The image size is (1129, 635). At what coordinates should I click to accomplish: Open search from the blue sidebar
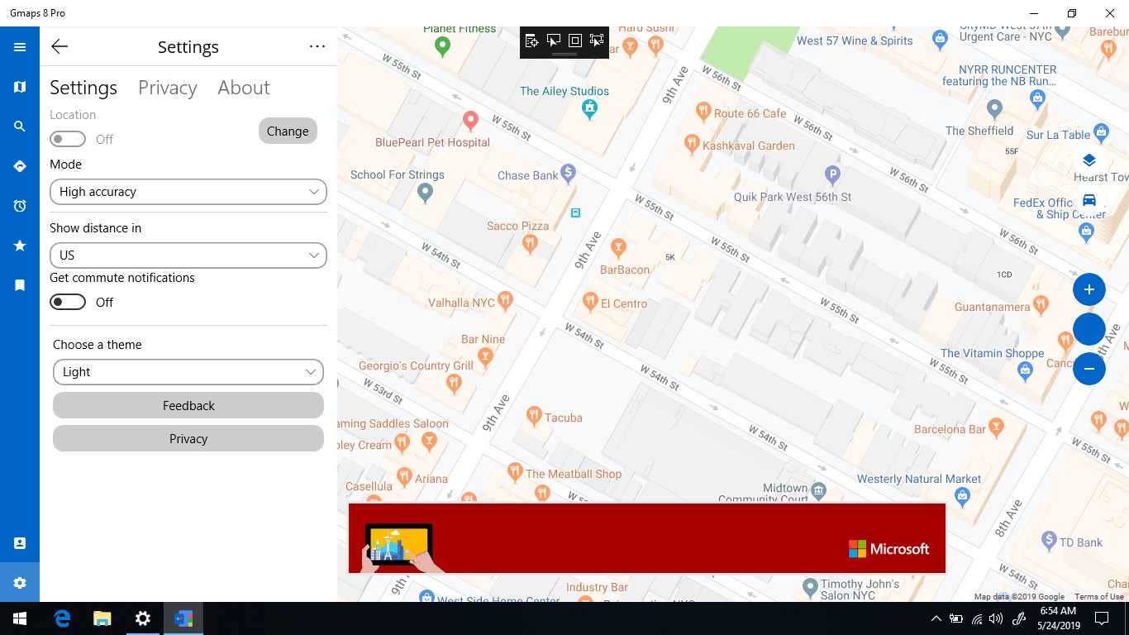pyautogui.click(x=20, y=127)
